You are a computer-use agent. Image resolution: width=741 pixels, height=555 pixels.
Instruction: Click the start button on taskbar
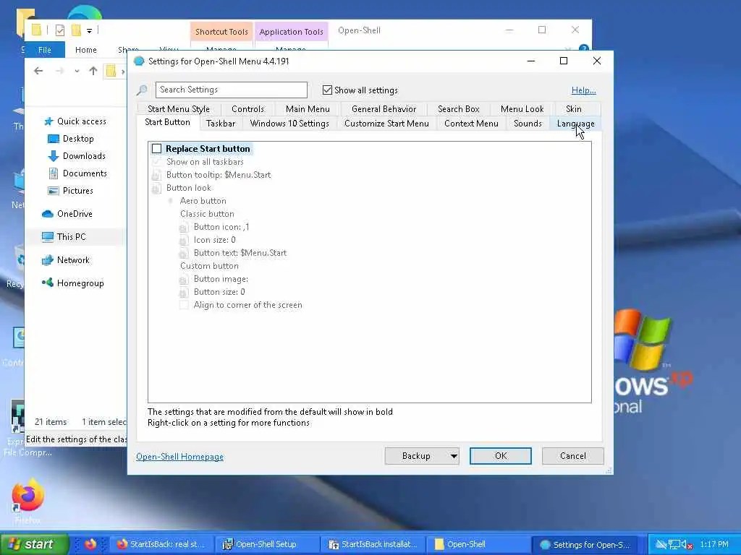[34, 544]
